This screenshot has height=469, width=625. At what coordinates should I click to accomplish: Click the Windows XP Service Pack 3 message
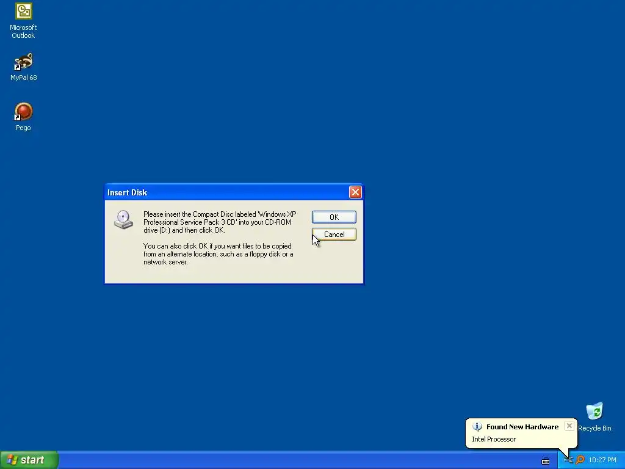[x=220, y=222]
